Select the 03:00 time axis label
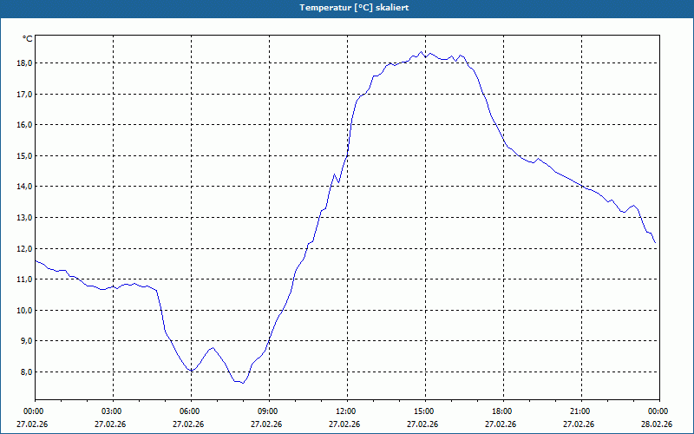The image size is (694, 434). (112, 411)
